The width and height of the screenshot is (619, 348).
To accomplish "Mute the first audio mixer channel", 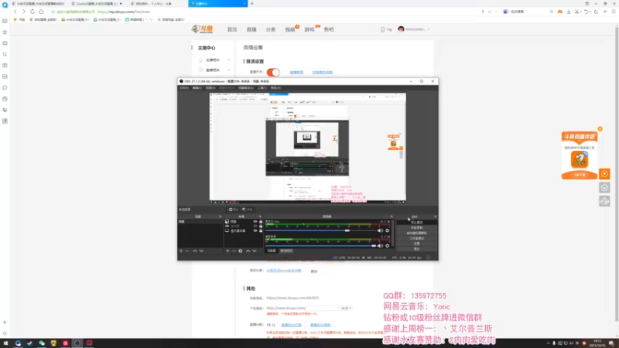I will point(380,230).
